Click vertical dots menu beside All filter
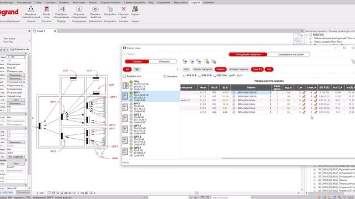This screenshot has width=355, height=199. pos(177,69)
